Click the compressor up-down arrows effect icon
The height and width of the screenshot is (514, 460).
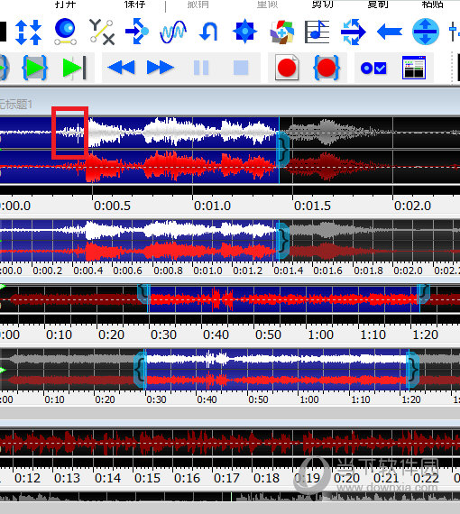click(x=29, y=32)
